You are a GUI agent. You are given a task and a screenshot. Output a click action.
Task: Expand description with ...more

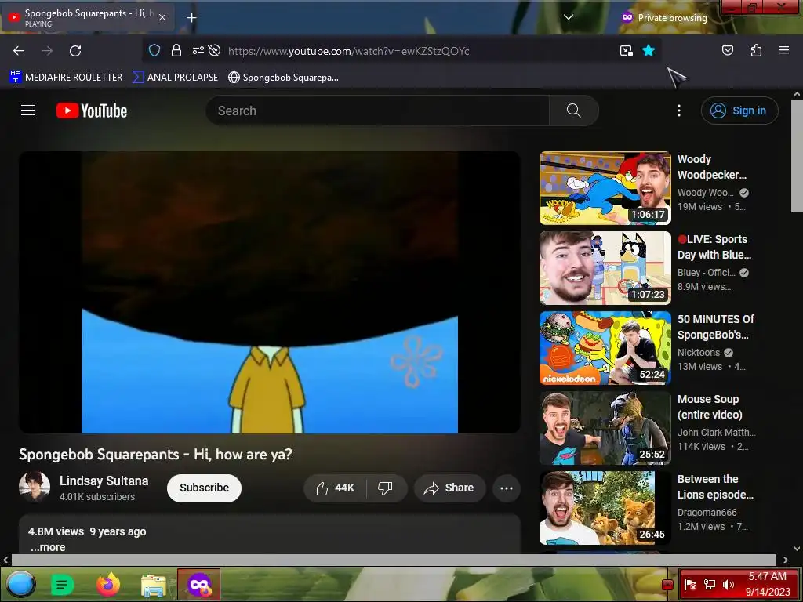tap(48, 547)
